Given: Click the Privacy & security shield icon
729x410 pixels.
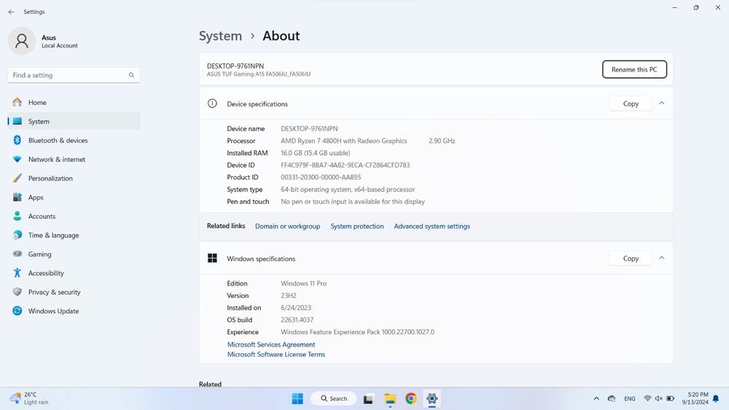Looking at the screenshot, I should point(17,292).
